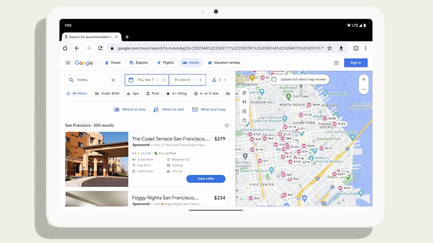Go back with browser back arrow
Screen dimensions: 433x243
pyautogui.click(x=77, y=48)
